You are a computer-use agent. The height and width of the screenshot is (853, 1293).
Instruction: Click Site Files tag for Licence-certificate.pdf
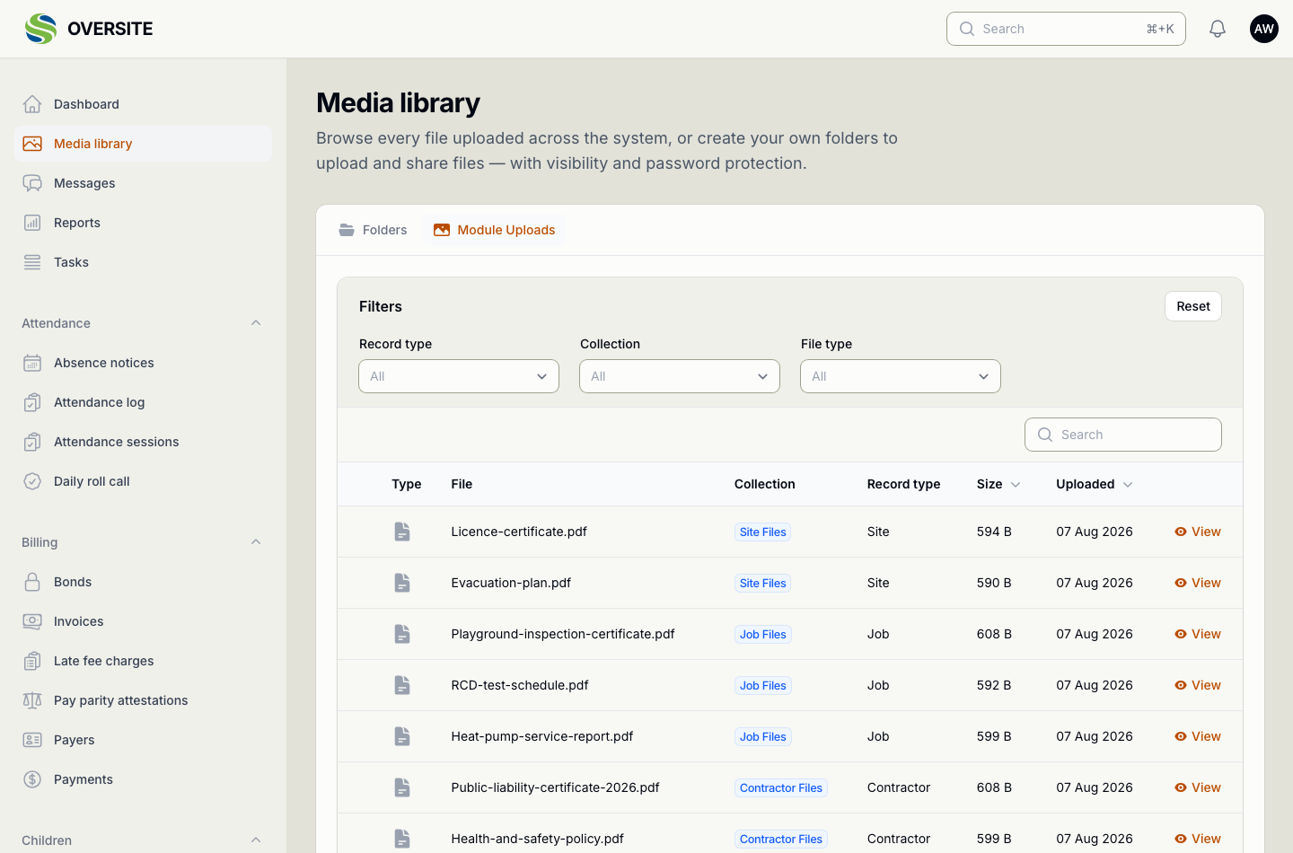tap(763, 532)
